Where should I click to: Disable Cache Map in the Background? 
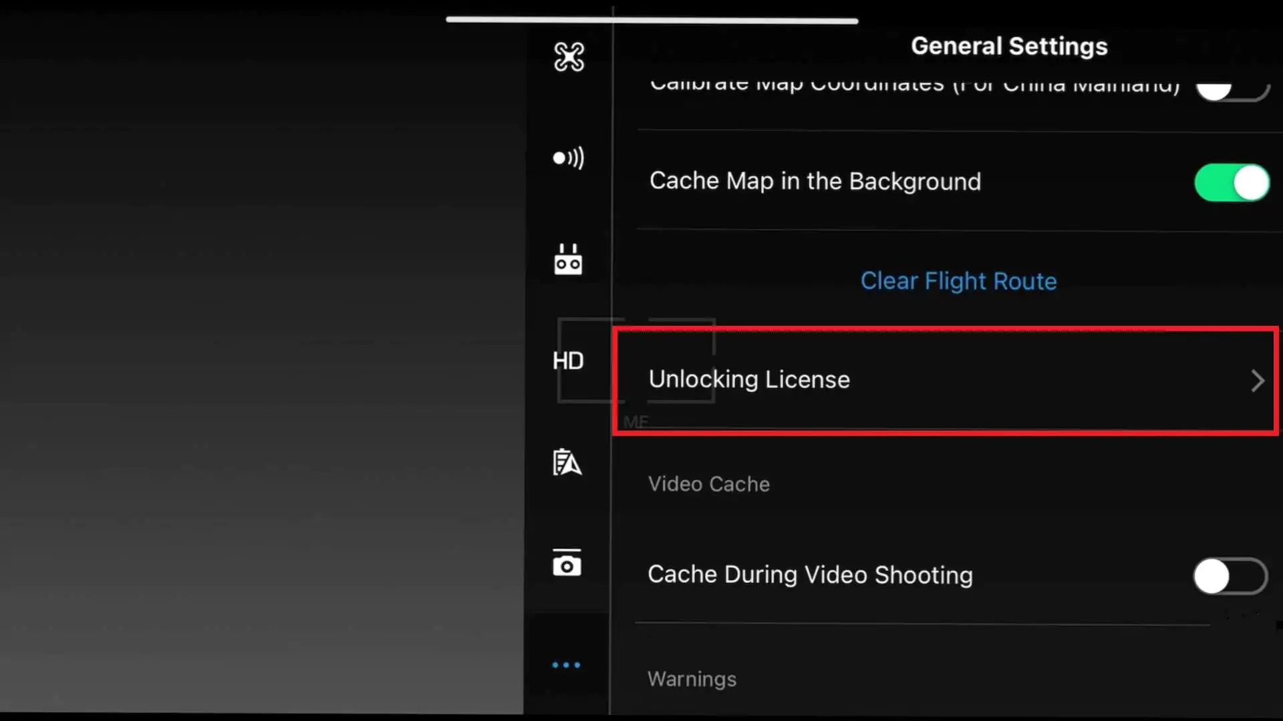(1232, 182)
